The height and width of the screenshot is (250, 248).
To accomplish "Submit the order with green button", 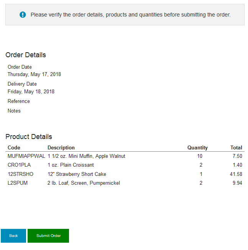I will (x=48, y=236).
